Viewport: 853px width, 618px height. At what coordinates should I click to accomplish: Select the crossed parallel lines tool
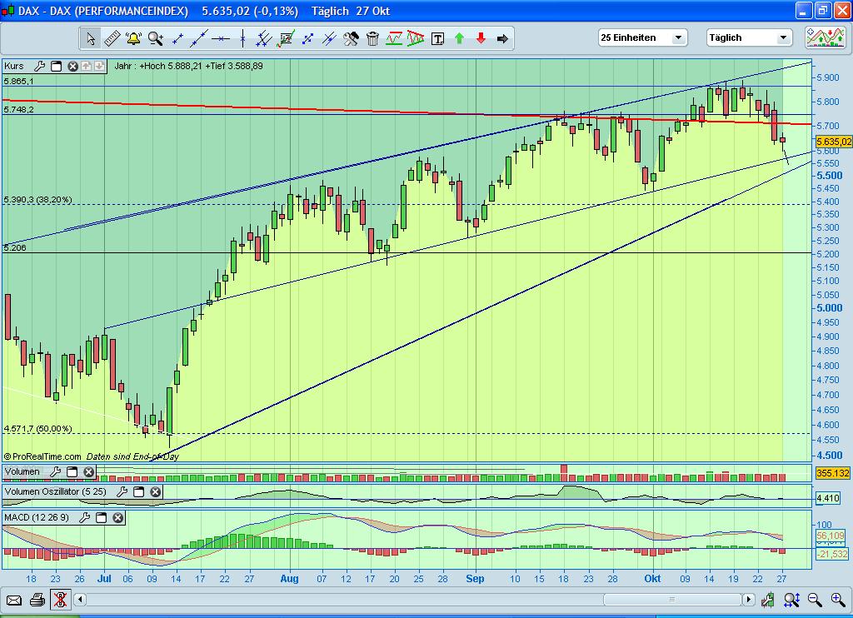[x=329, y=38]
